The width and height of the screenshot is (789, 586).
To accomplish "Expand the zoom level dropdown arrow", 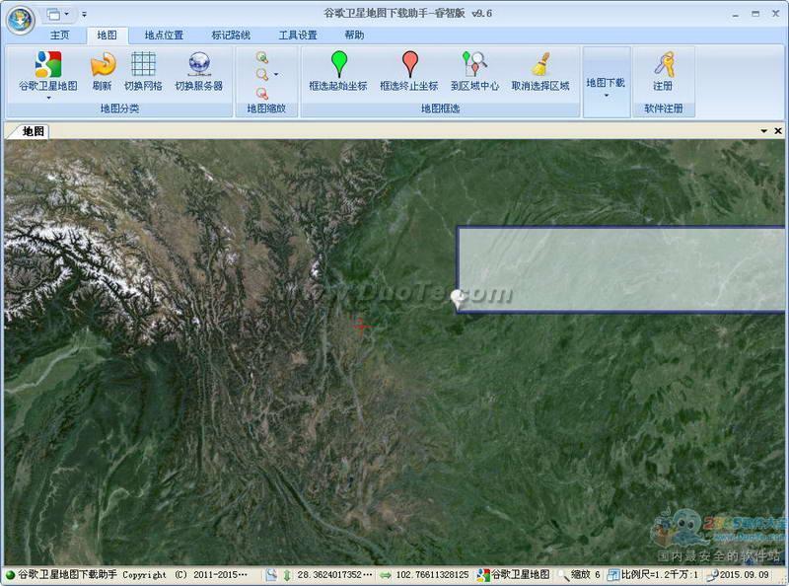I will (276, 75).
